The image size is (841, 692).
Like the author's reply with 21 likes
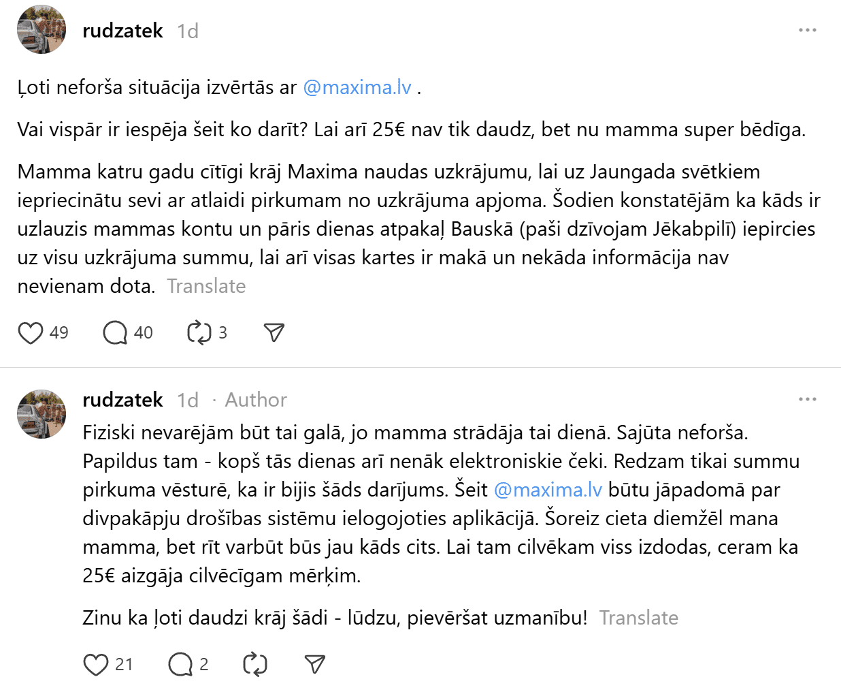click(96, 665)
